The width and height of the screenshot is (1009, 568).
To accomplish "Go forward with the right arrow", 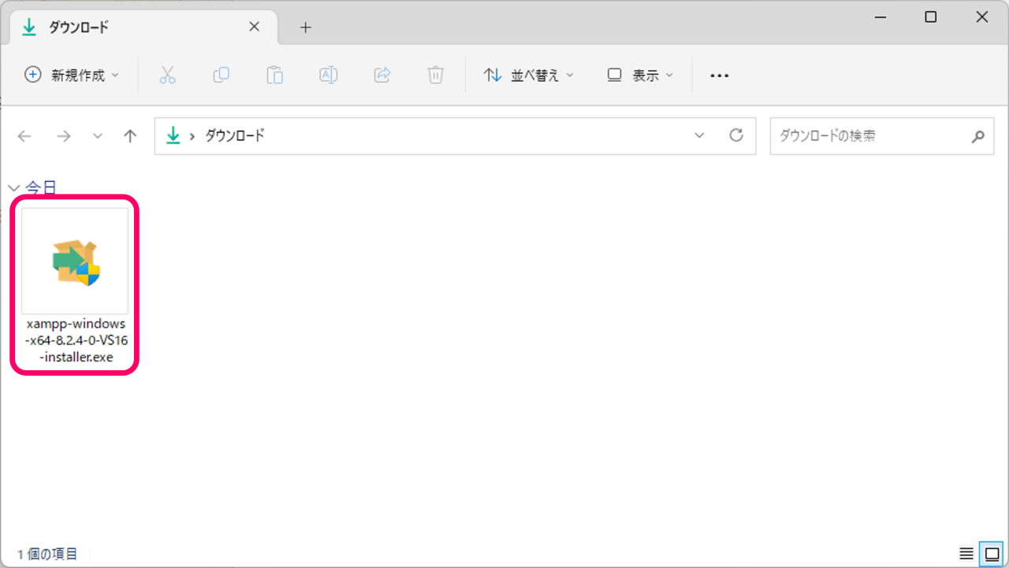I will point(64,136).
